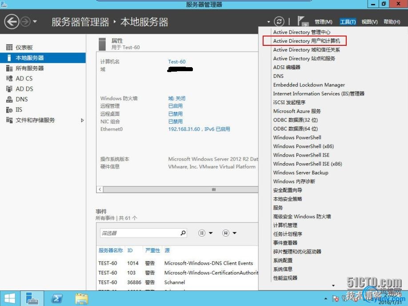
Task: Select Schannel event row 36886
Action: [177, 282]
